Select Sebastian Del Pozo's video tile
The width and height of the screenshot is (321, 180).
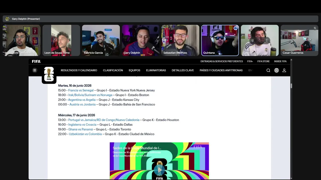pyautogui.click(x=180, y=40)
